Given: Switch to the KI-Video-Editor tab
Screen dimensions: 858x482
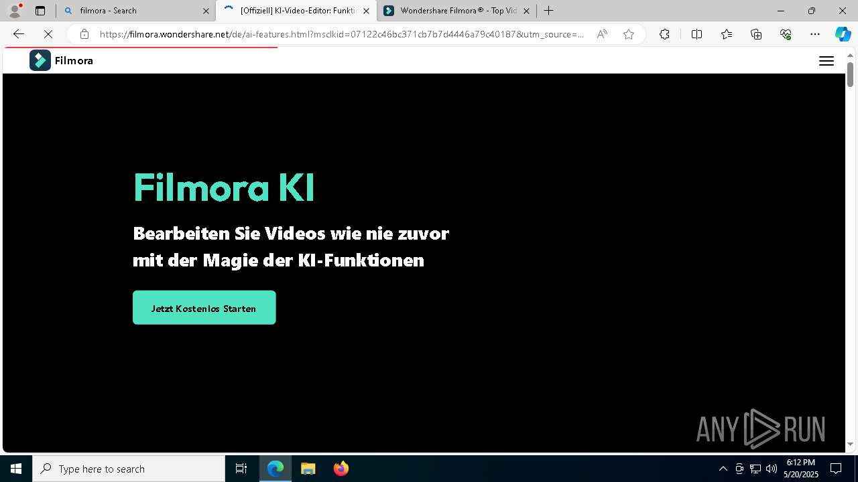Looking at the screenshot, I should pyautogui.click(x=296, y=11).
